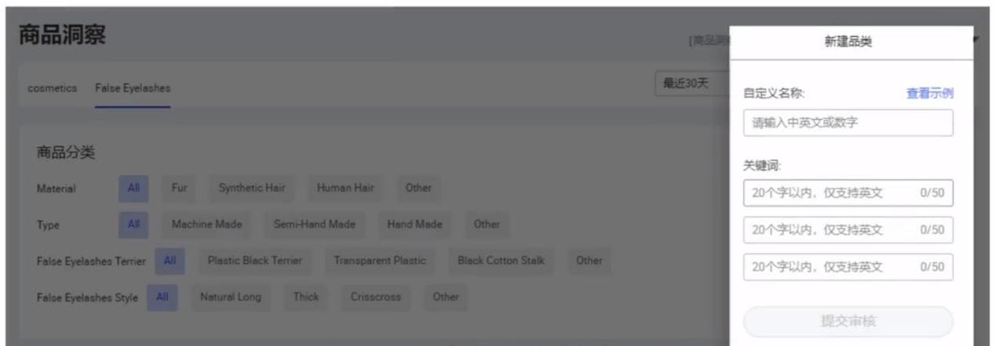This screenshot has width=994, height=346.
Task: Select Hand Made type filter
Action: click(x=414, y=225)
